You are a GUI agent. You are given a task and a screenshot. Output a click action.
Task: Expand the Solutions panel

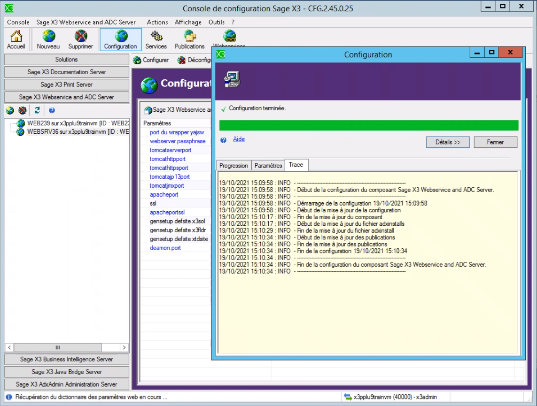pos(67,60)
